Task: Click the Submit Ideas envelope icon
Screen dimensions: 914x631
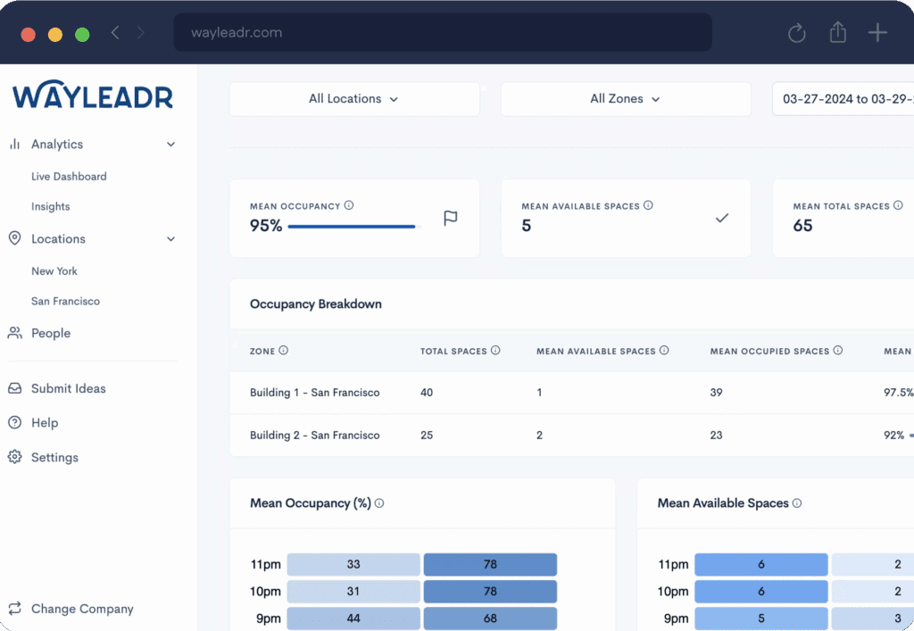Action: pyautogui.click(x=14, y=388)
